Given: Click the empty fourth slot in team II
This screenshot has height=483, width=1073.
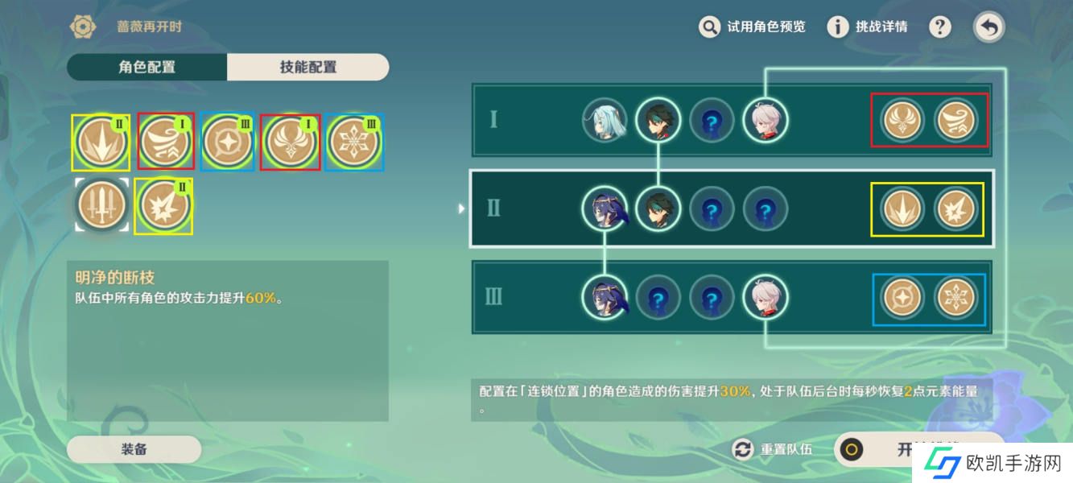Looking at the screenshot, I should pos(765,210).
